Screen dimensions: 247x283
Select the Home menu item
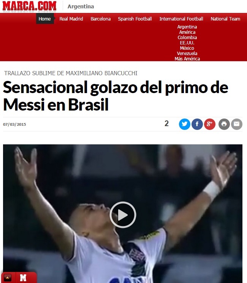45,19
